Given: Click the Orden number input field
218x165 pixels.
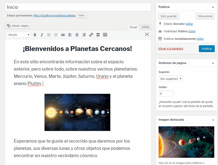Looking at the screenshot, I should (x=166, y=93).
